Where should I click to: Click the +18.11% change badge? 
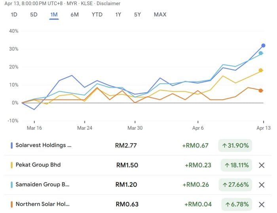pyautogui.click(x=236, y=165)
